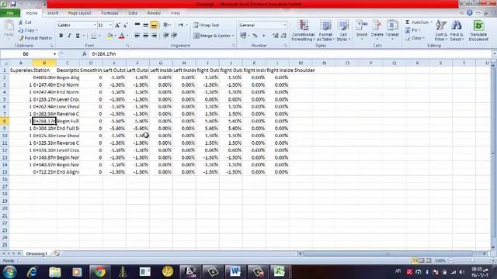Switch to the Insert ribbon tab

(53, 13)
